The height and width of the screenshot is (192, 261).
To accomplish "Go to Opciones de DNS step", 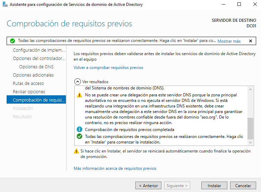I will tap(36, 67).
